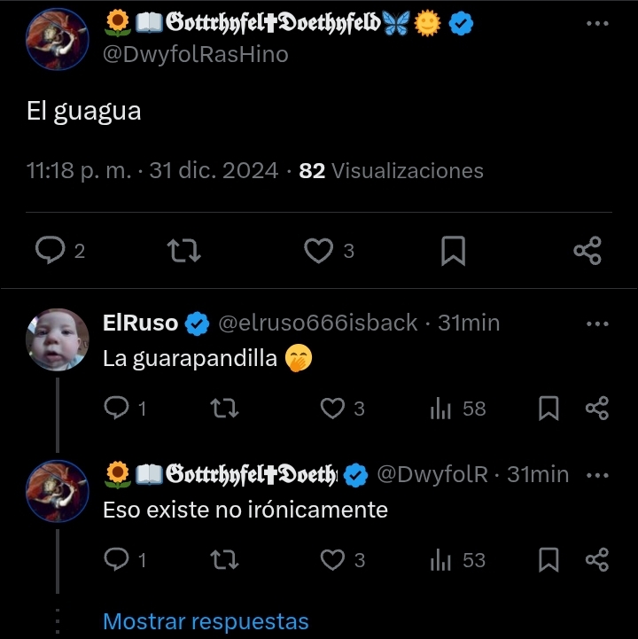Repost the main El guagua tweet
Viewport: 638px width, 639px height.
(x=184, y=250)
